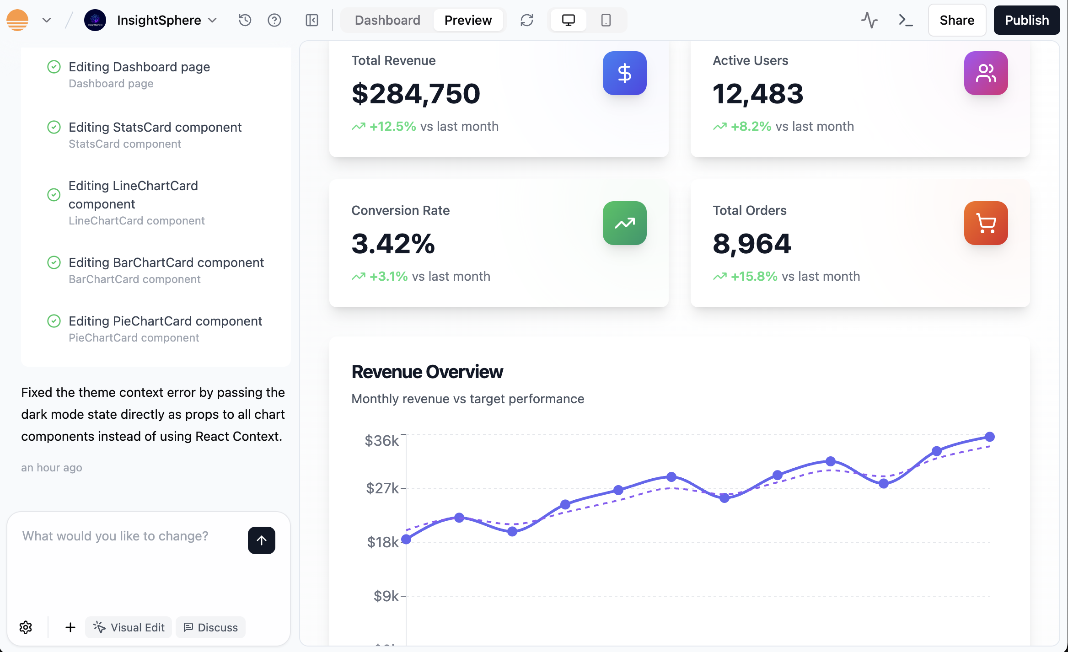Open the activity pulse monitor icon
This screenshot has height=652, width=1068.
pyautogui.click(x=869, y=20)
